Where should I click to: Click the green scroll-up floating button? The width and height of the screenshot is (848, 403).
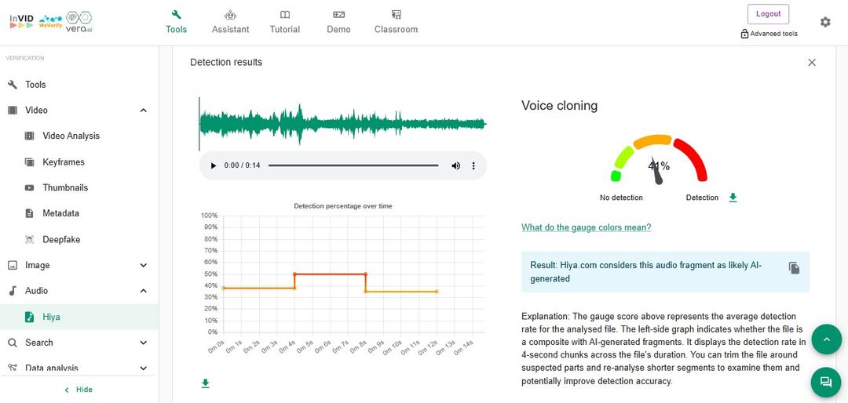pyautogui.click(x=825, y=339)
